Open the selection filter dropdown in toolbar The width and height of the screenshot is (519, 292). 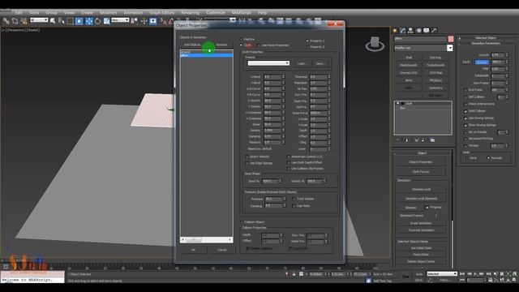point(39,20)
